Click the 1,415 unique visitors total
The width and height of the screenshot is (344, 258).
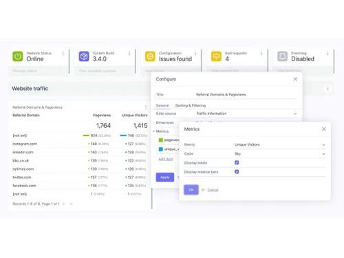(140, 126)
